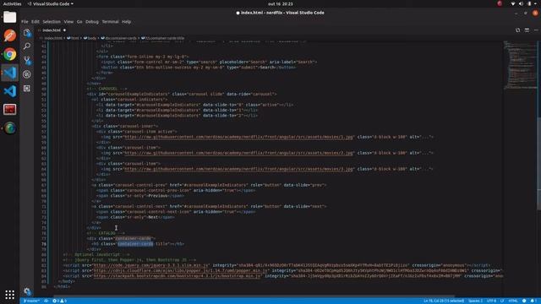Open the View menu
541x304 pixels.
pos(68,21)
